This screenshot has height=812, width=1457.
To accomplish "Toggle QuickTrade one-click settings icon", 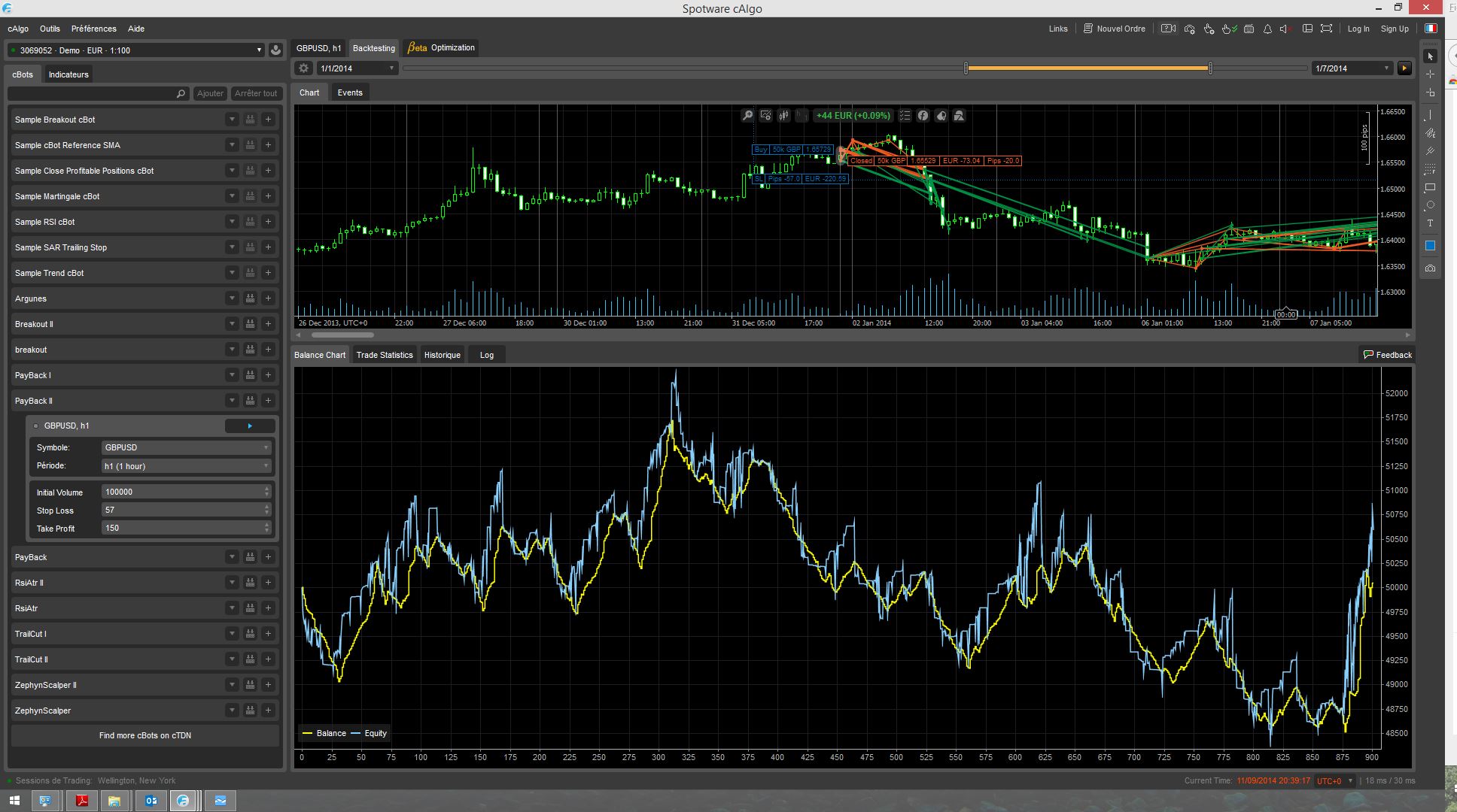I will [1209, 29].
